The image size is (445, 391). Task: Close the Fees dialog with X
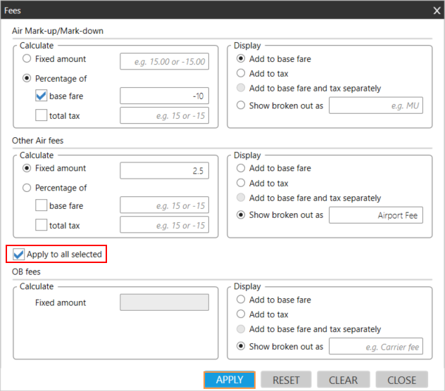(x=436, y=10)
